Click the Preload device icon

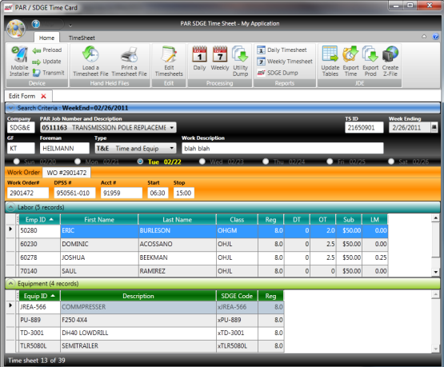[37, 50]
